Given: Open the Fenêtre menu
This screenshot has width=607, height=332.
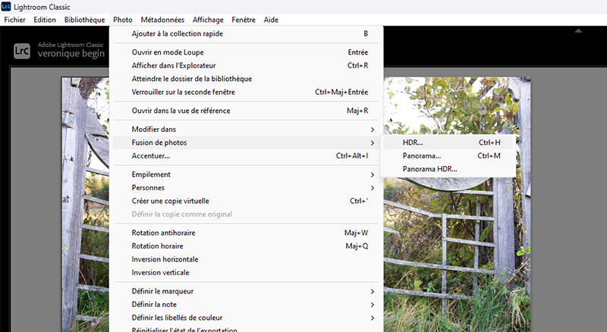Looking at the screenshot, I should point(244,20).
